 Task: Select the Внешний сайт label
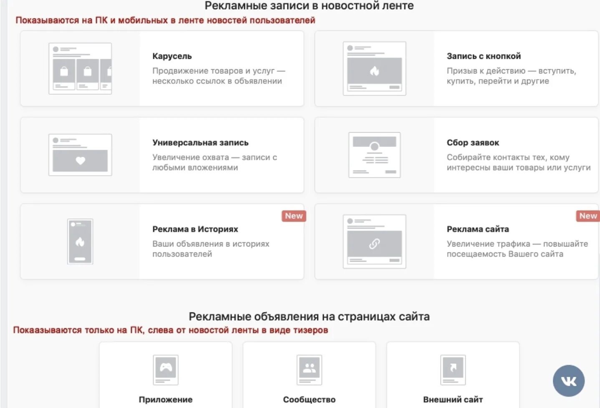click(x=453, y=400)
